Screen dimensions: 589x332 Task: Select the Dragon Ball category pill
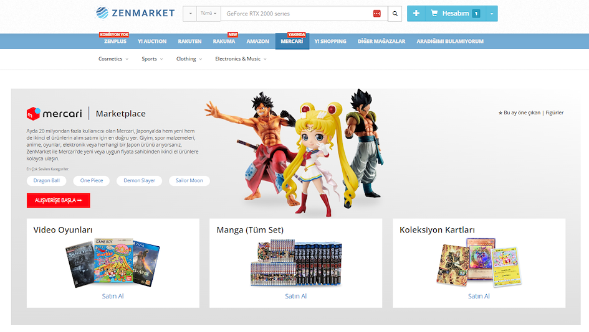(x=47, y=181)
